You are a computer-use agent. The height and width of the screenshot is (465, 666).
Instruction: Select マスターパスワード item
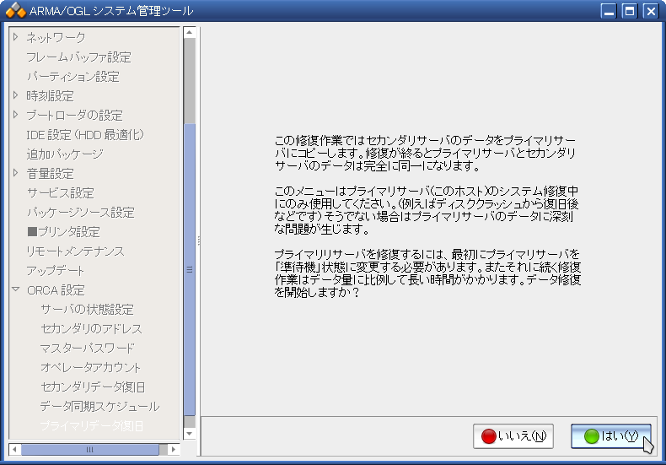(x=87, y=348)
